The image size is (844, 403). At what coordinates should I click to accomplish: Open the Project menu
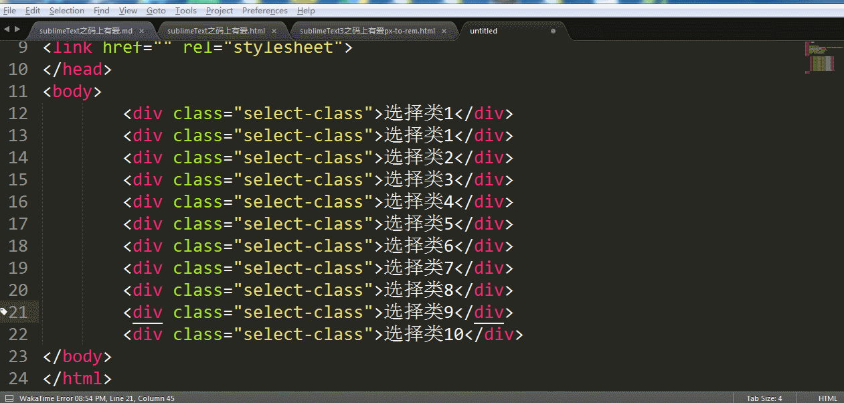click(x=220, y=11)
